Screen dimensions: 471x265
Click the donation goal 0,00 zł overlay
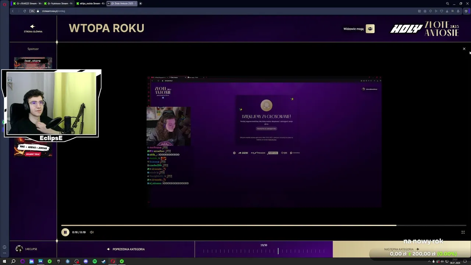[423, 254]
